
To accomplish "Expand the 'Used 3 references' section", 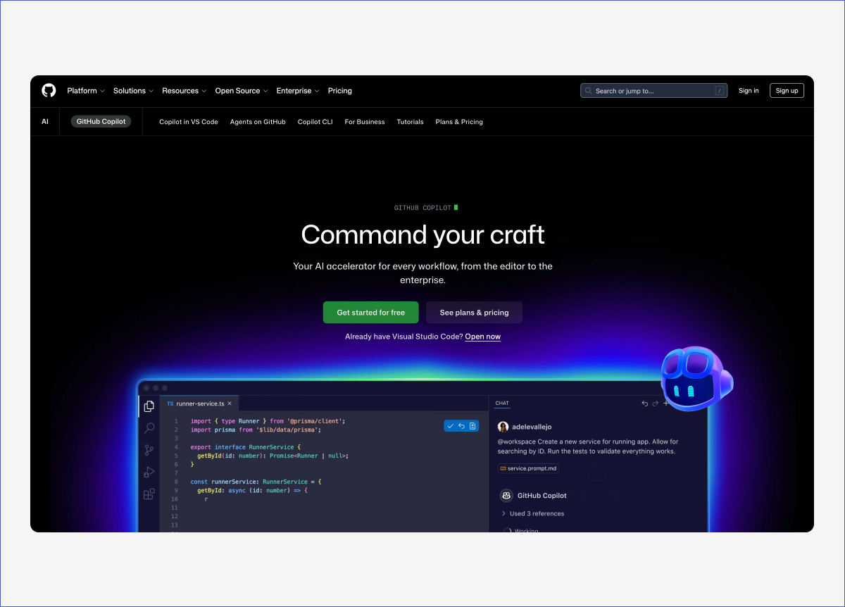I will click(x=532, y=513).
